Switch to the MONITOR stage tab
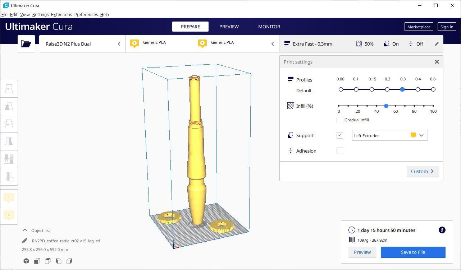The width and height of the screenshot is (461, 270). pyautogui.click(x=269, y=27)
